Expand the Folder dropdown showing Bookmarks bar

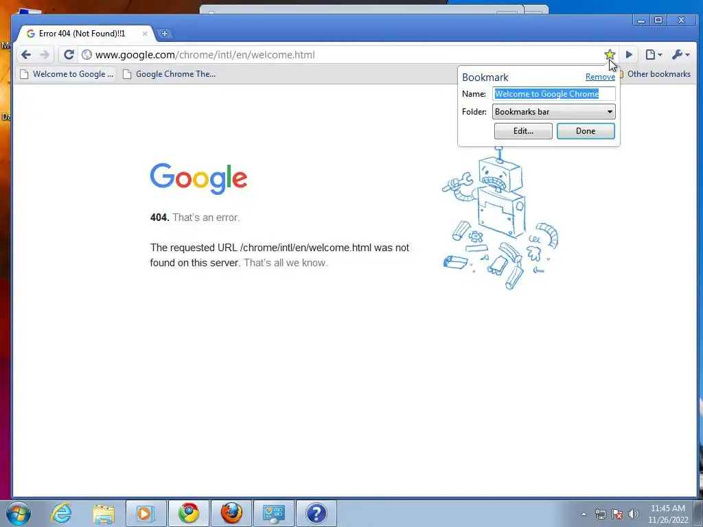pyautogui.click(x=554, y=112)
